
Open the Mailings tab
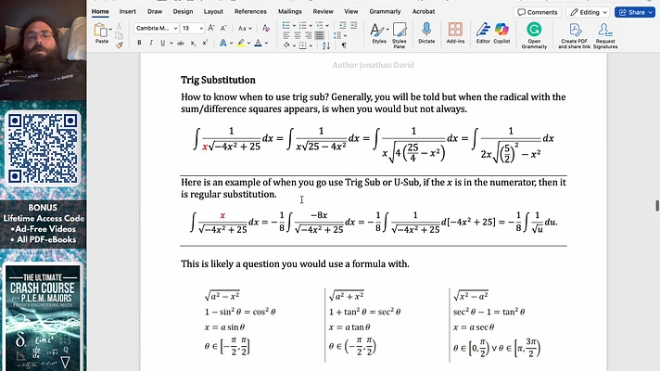290,11
